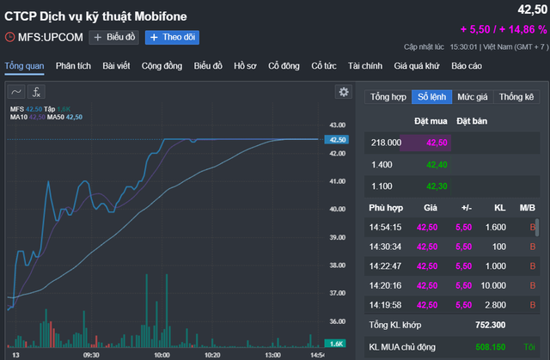
Task: Click the 42.50 price label on chart axis
Action: pyautogui.click(x=338, y=139)
